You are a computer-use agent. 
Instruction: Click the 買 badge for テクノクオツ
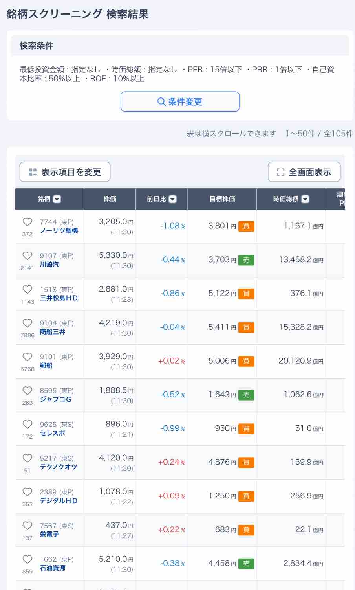(x=246, y=463)
